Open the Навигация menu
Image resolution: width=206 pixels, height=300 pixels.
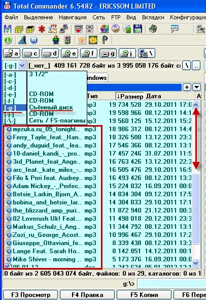(73, 17)
